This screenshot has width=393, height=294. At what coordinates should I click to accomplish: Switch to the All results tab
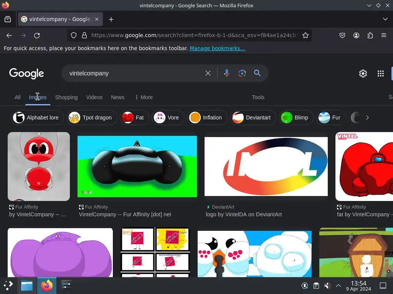17,97
